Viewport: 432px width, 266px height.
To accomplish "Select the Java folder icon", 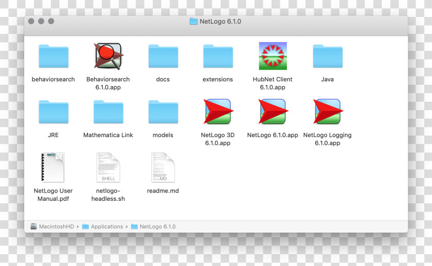I will pos(328,56).
